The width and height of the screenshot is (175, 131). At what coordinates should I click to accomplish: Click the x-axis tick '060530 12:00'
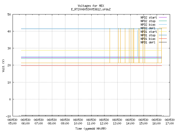pos(104,122)
